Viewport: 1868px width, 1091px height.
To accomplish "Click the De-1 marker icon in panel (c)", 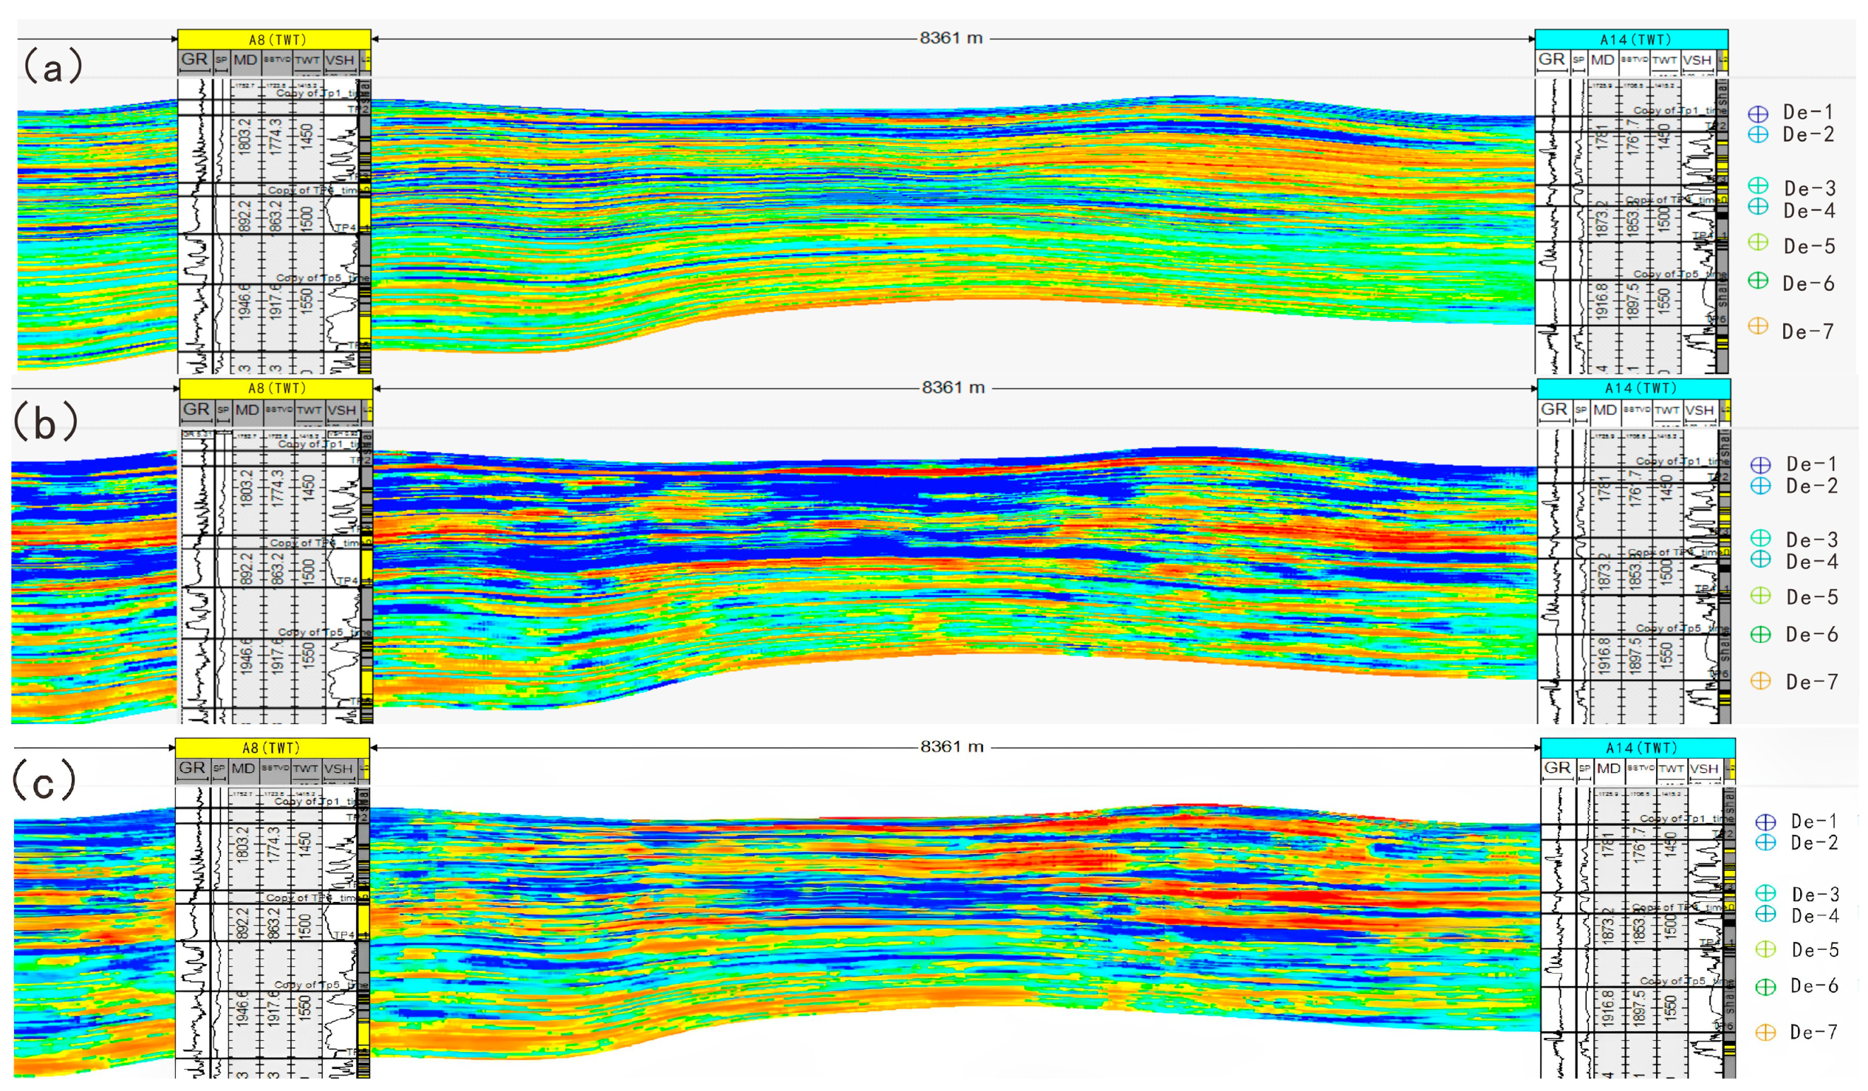I will (1766, 821).
